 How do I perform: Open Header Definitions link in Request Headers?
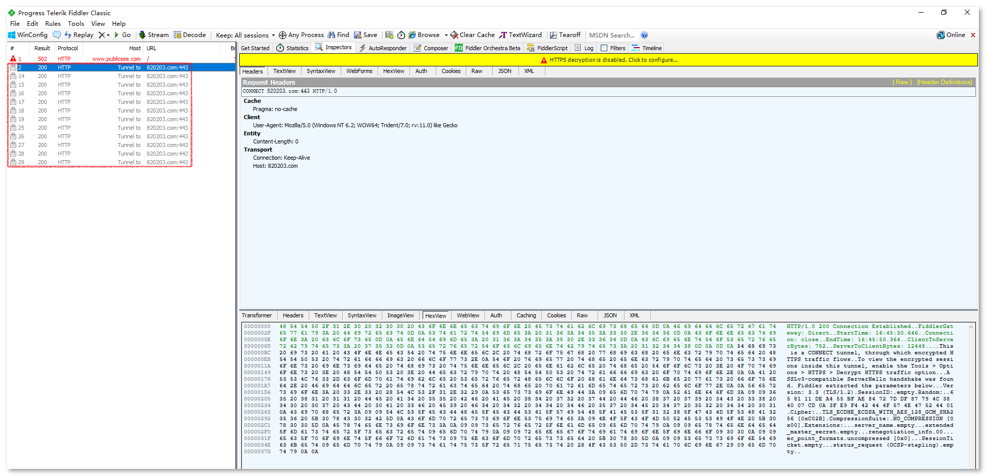tap(944, 82)
